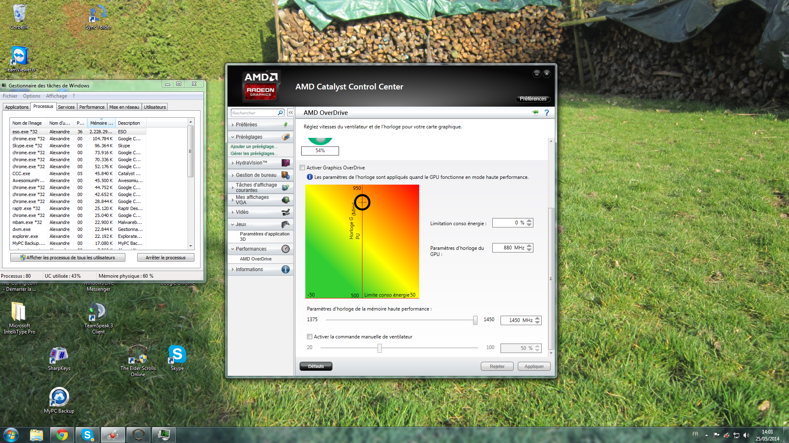Enable Activer Graphics OverDrive checkbox
This screenshot has width=789, height=443.
[302, 168]
